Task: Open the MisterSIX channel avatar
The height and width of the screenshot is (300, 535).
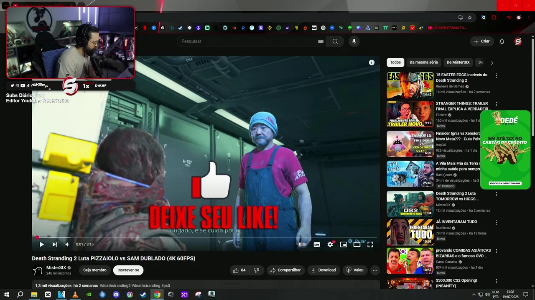Action: (38, 270)
